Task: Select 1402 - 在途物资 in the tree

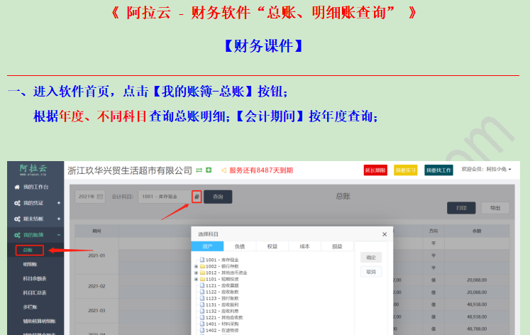Action: [x=222, y=330]
